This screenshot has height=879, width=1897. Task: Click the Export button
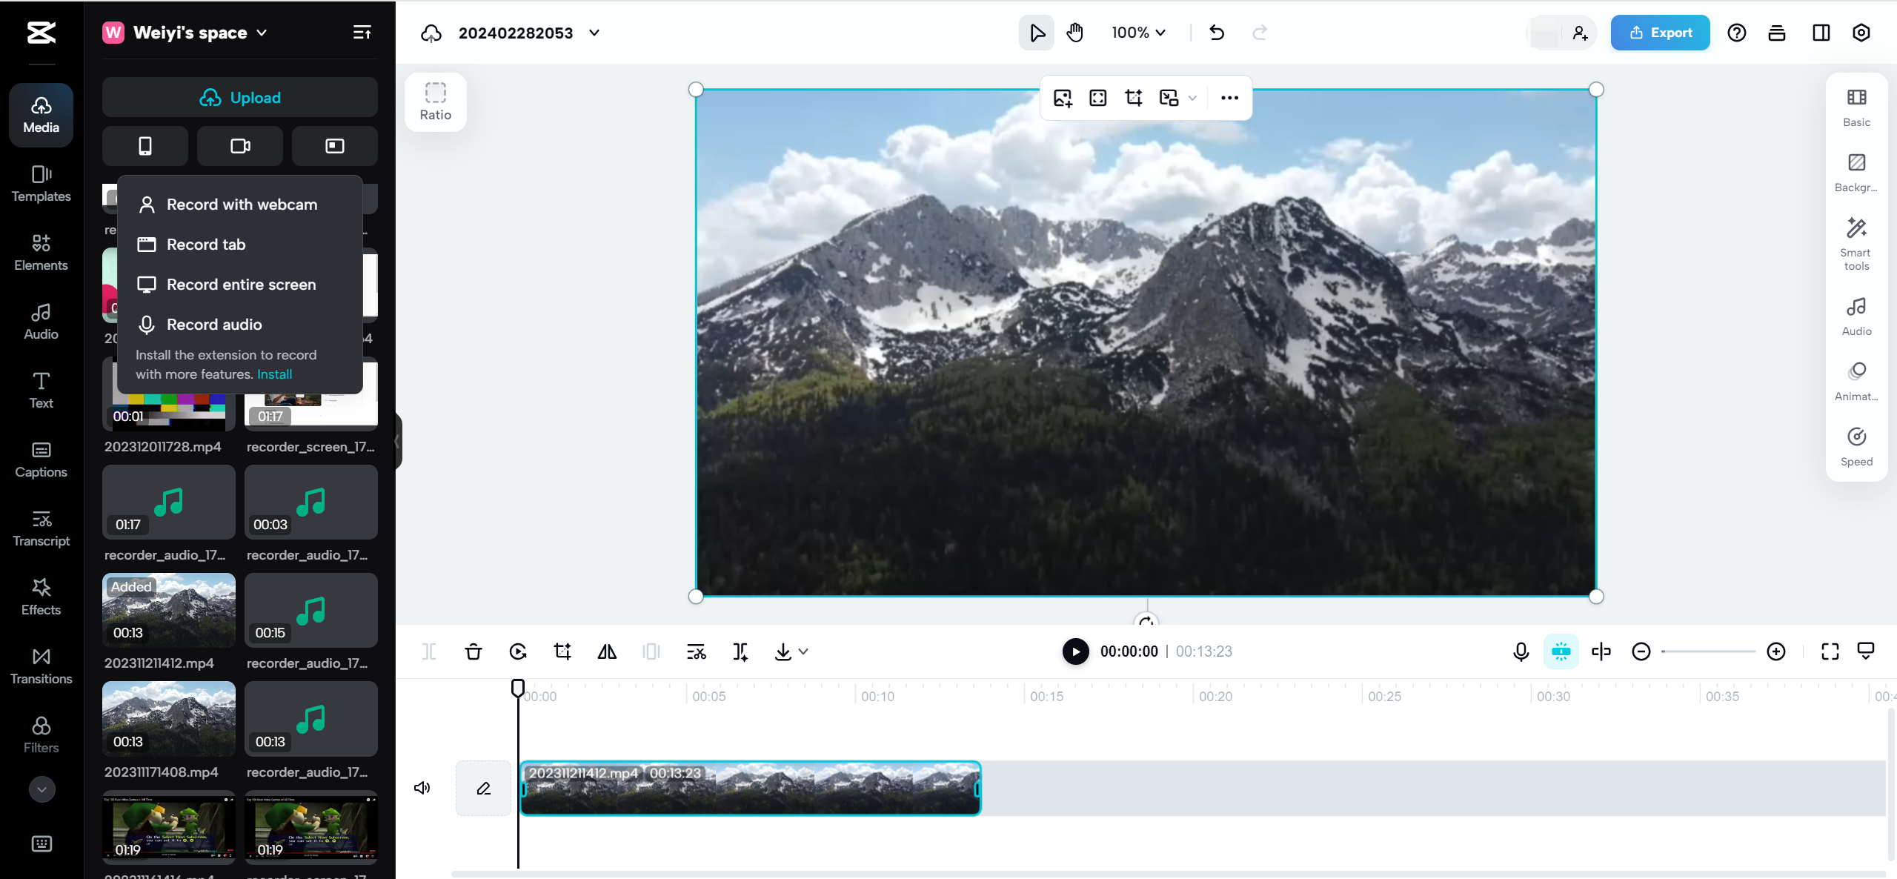click(1660, 33)
